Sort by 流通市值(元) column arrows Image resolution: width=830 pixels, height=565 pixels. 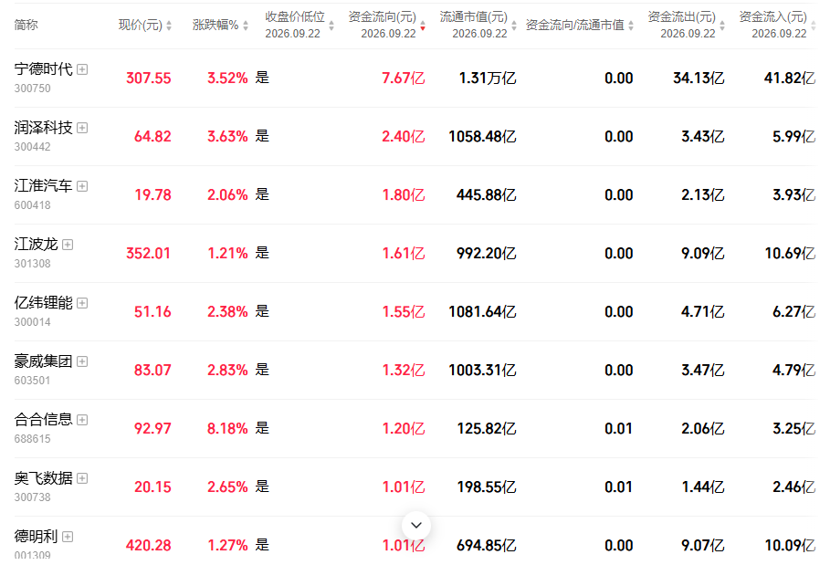pos(513,26)
